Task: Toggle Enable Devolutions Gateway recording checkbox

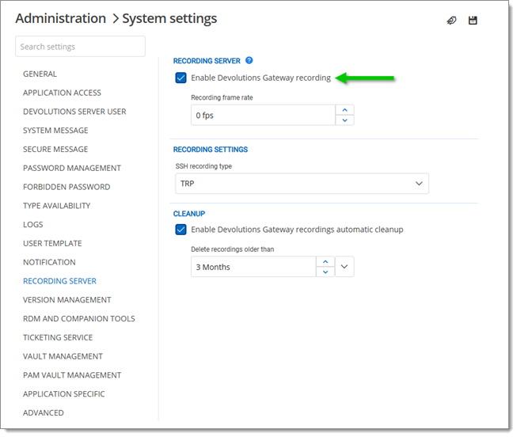Action: pos(181,78)
